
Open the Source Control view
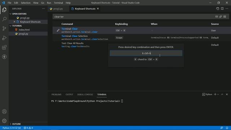click(4, 29)
